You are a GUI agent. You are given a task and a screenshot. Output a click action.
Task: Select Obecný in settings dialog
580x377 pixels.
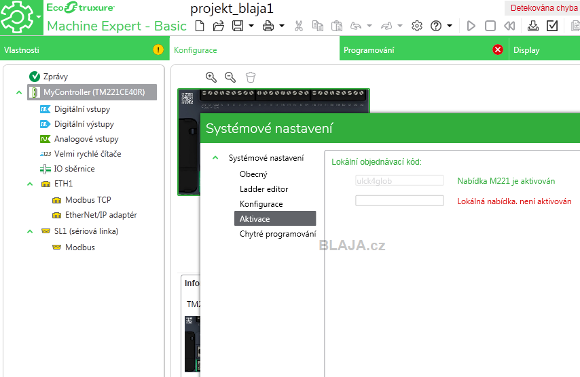(253, 174)
